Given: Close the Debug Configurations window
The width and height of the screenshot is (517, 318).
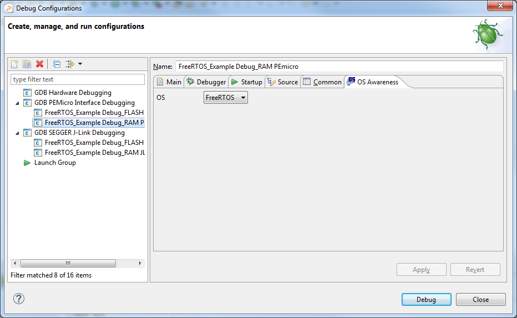Looking at the screenshot, I should 500,6.
